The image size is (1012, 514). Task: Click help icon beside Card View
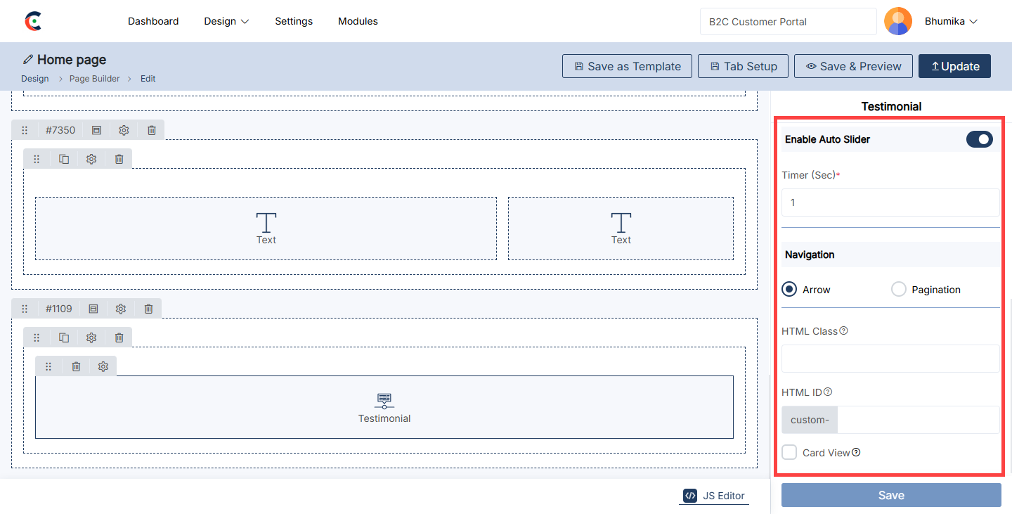856,453
